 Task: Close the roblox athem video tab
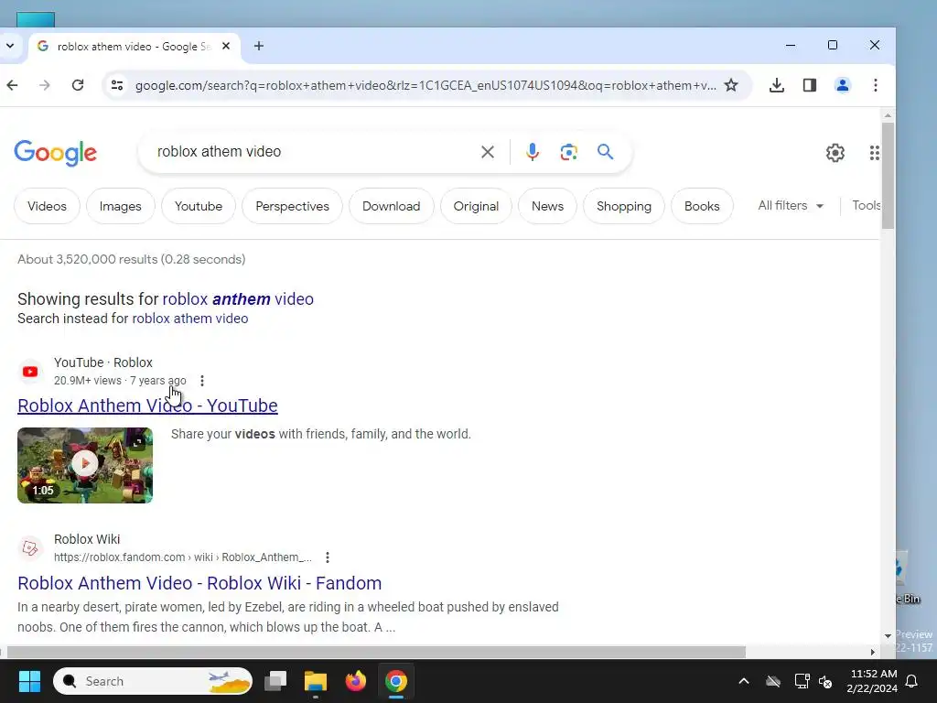pos(226,46)
